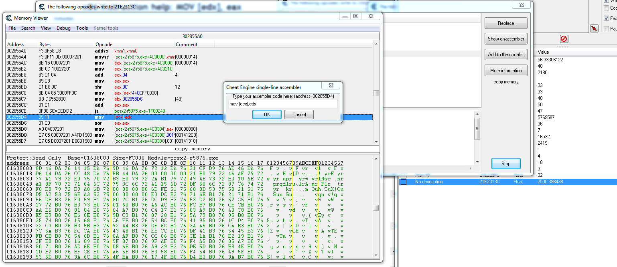This screenshot has width=617, height=267.
Task: Click the Show disassembler button
Action: point(505,39)
